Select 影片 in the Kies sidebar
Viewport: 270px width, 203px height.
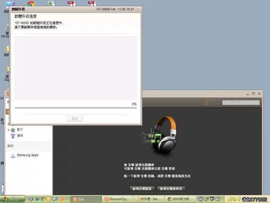(20, 129)
